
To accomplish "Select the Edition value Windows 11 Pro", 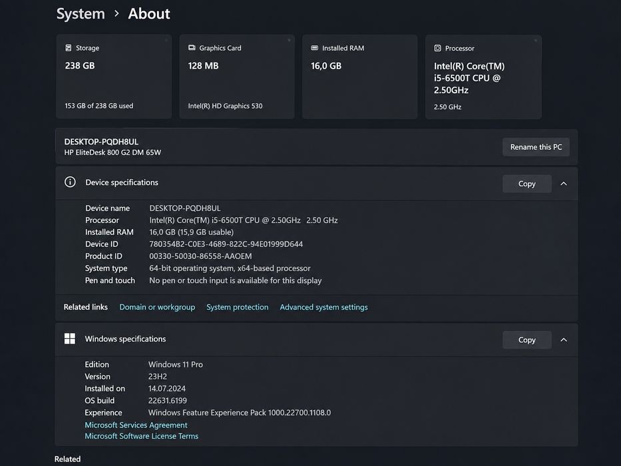I will point(176,365).
